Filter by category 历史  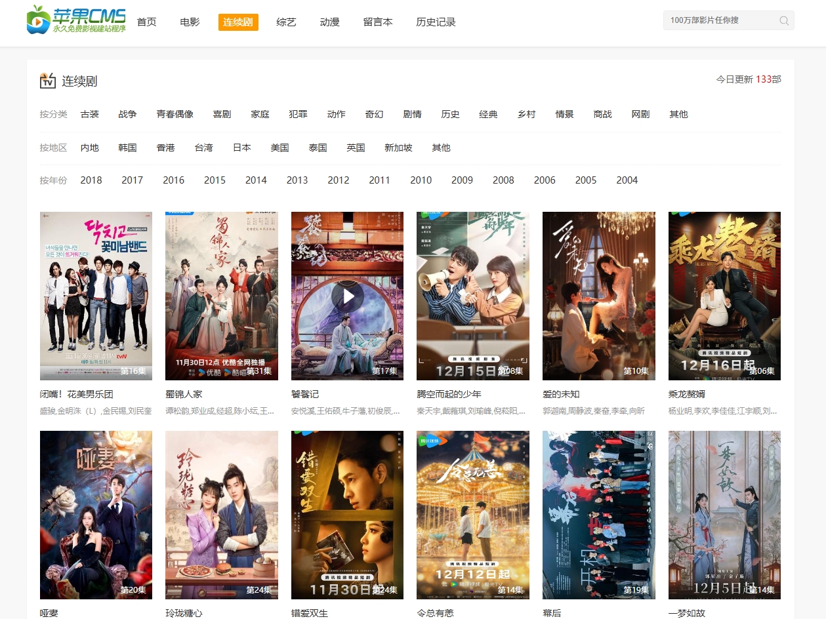point(451,114)
